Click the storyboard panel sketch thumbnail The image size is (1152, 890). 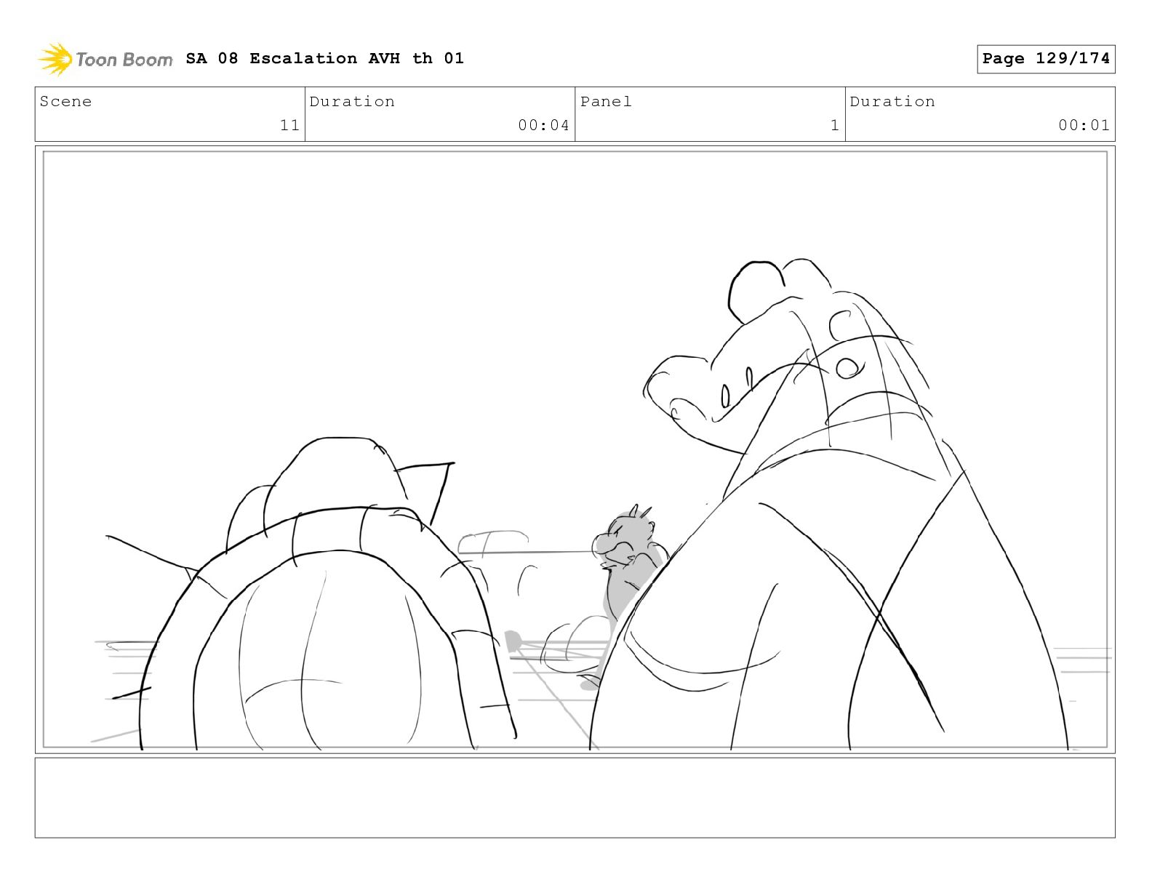coord(575,449)
